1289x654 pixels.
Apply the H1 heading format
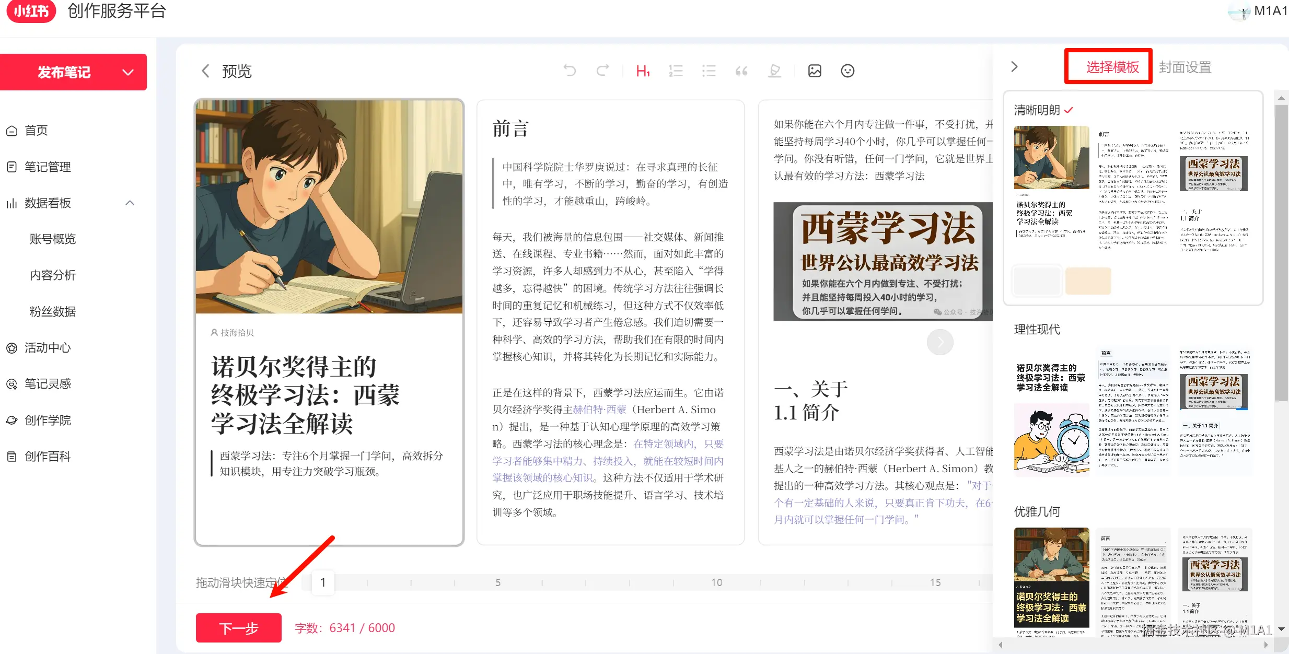click(643, 71)
